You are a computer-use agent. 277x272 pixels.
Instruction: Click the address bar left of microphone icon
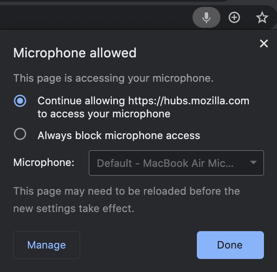pos(96,18)
